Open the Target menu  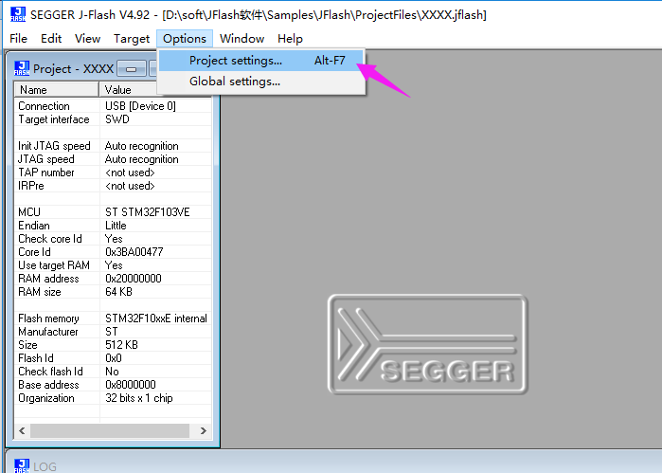click(x=132, y=39)
